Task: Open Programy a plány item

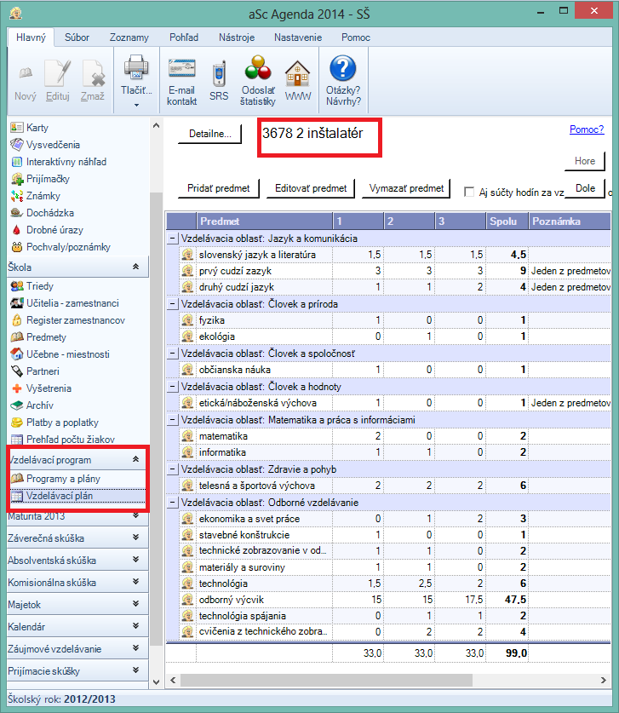Action: click(55, 479)
